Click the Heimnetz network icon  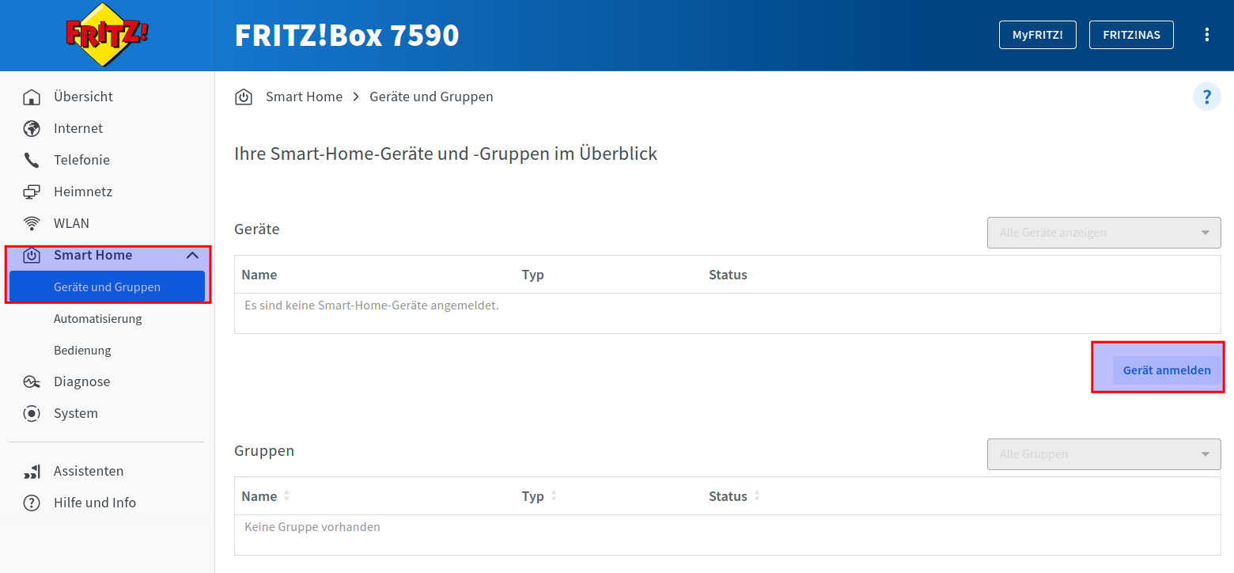click(x=32, y=192)
